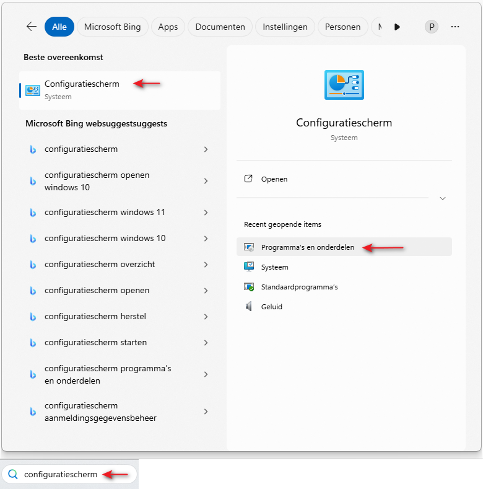
Task: Show more filters with the play arrow
Action: point(397,27)
